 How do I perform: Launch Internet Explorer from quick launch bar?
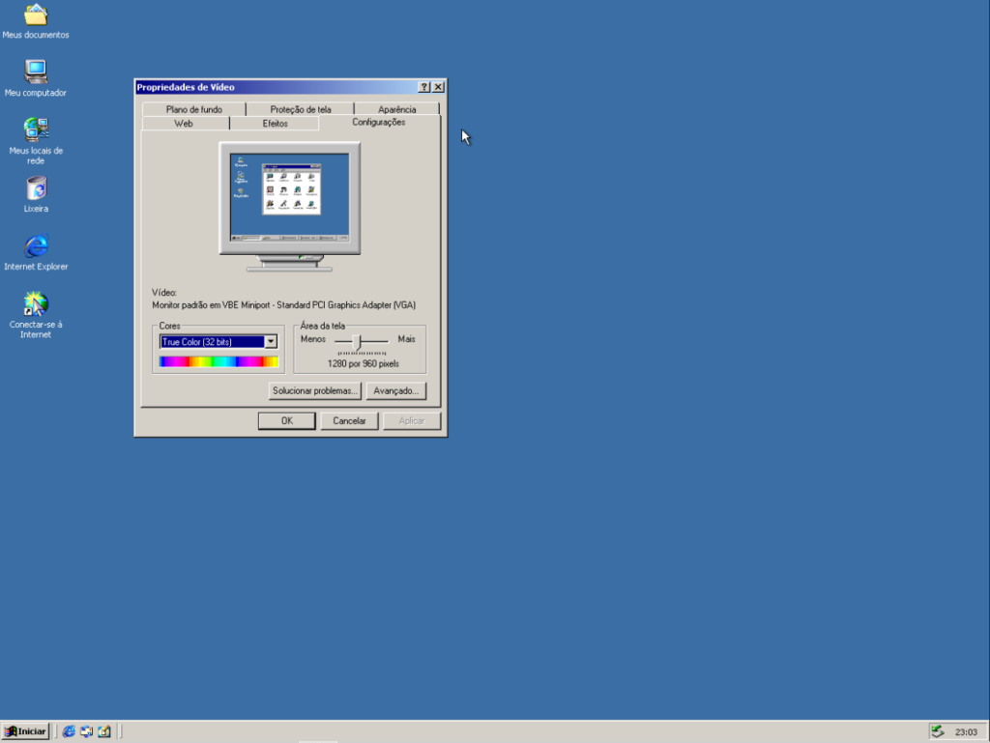[69, 731]
